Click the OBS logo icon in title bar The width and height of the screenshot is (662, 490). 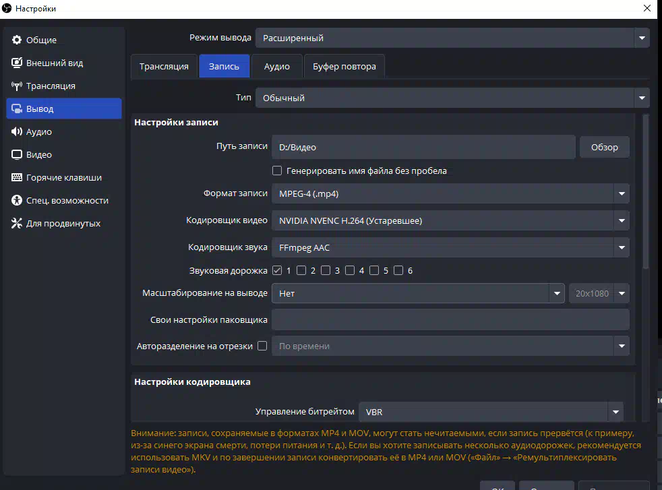tap(6, 9)
